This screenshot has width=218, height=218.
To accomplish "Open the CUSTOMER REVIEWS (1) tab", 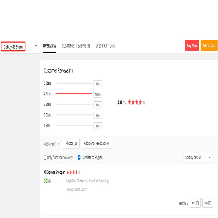I will pos(76,46).
